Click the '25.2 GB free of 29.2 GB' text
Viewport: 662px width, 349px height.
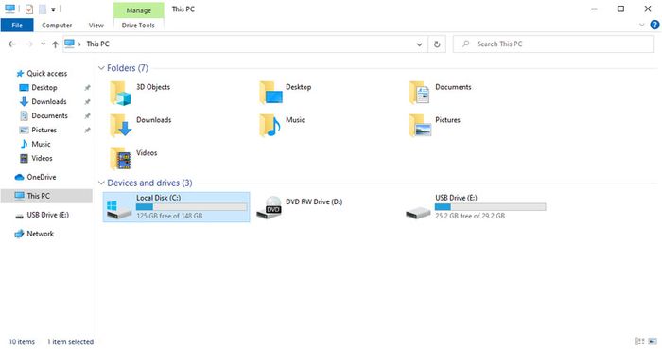[470, 216]
